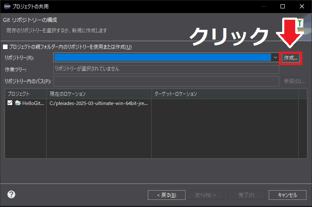Click the 完了(F) finish button
This screenshot has width=312, height=207.
point(246,195)
